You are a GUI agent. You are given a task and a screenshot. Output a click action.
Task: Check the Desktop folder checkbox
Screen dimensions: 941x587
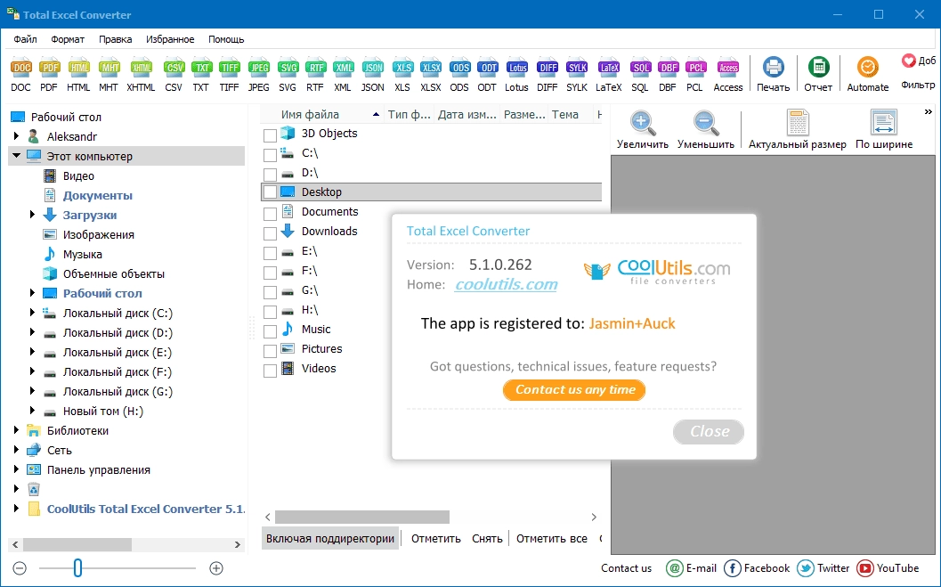click(270, 192)
